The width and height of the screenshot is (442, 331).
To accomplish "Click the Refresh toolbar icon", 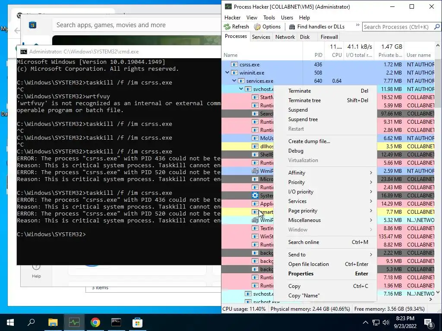I will point(227,27).
